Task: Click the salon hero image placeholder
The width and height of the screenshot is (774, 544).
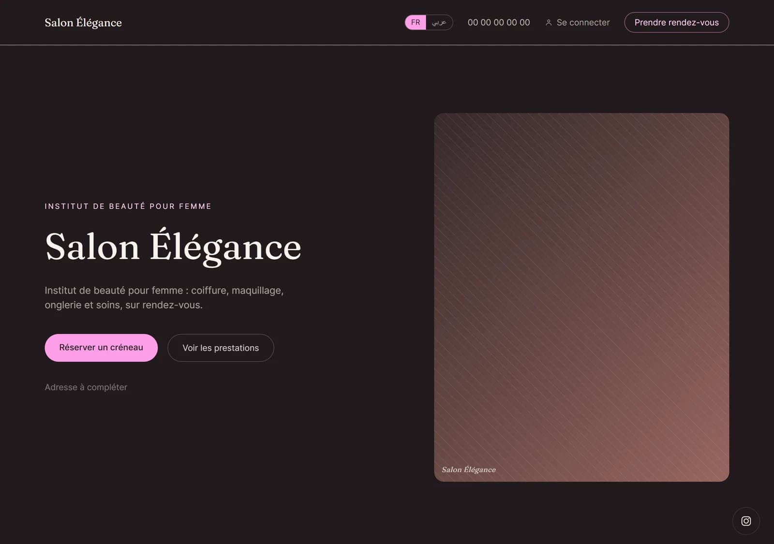Action: (581, 297)
